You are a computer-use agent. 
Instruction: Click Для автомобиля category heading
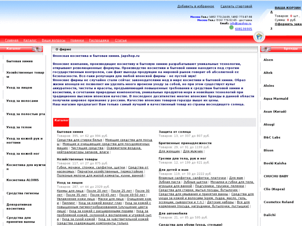click(173, 213)
